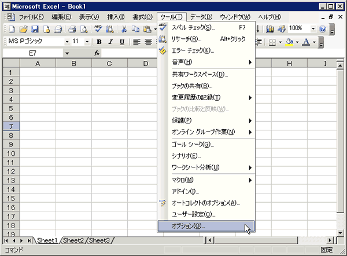Image resolution: width=347 pixels, height=256 pixels.
Task: Click the Insert Function fx button
Action: 97,53
